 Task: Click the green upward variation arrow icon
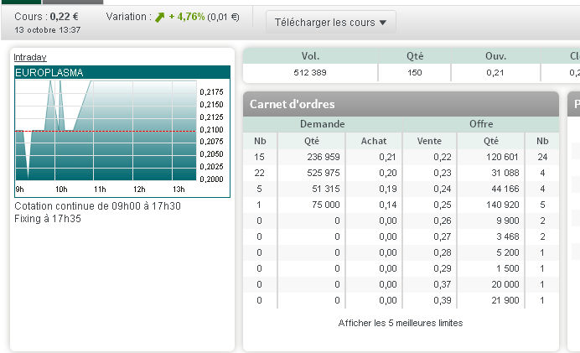(160, 17)
